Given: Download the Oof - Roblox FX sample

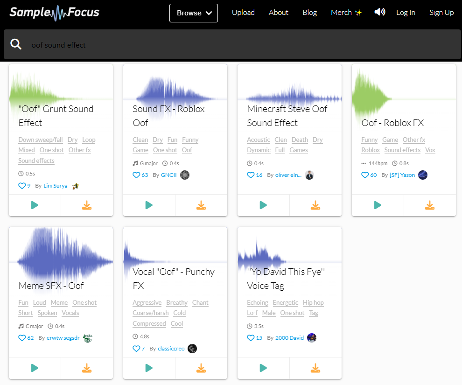Looking at the screenshot, I should (430, 205).
